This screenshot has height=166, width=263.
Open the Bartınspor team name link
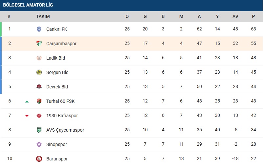point(57,159)
